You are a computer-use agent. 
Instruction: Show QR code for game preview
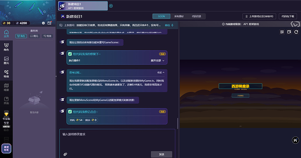coord(282,32)
